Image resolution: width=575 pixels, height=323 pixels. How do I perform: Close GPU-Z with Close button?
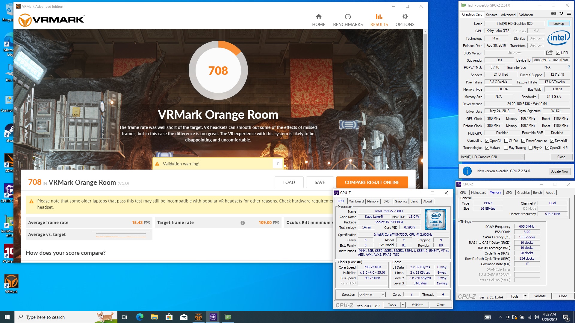tap(561, 157)
